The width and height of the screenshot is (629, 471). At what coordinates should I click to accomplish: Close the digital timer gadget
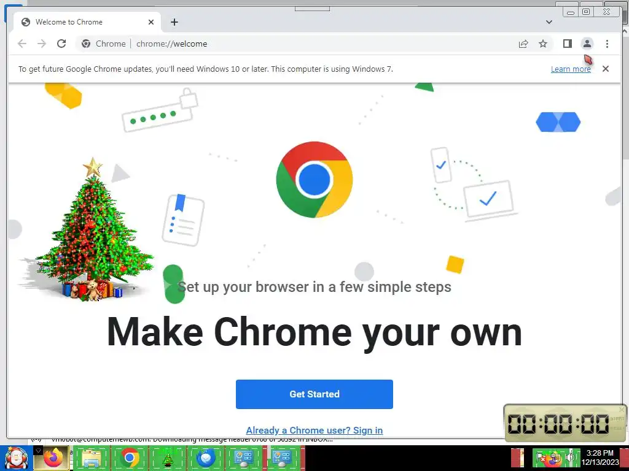622,409
